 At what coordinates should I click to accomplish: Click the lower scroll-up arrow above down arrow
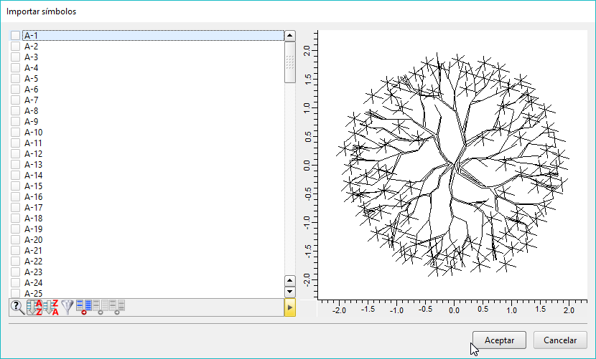(x=289, y=281)
